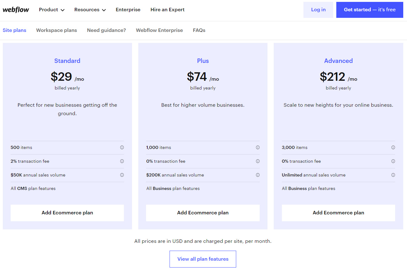
Task: Click '3,000 items' text in Advanced
Action: 295,147
